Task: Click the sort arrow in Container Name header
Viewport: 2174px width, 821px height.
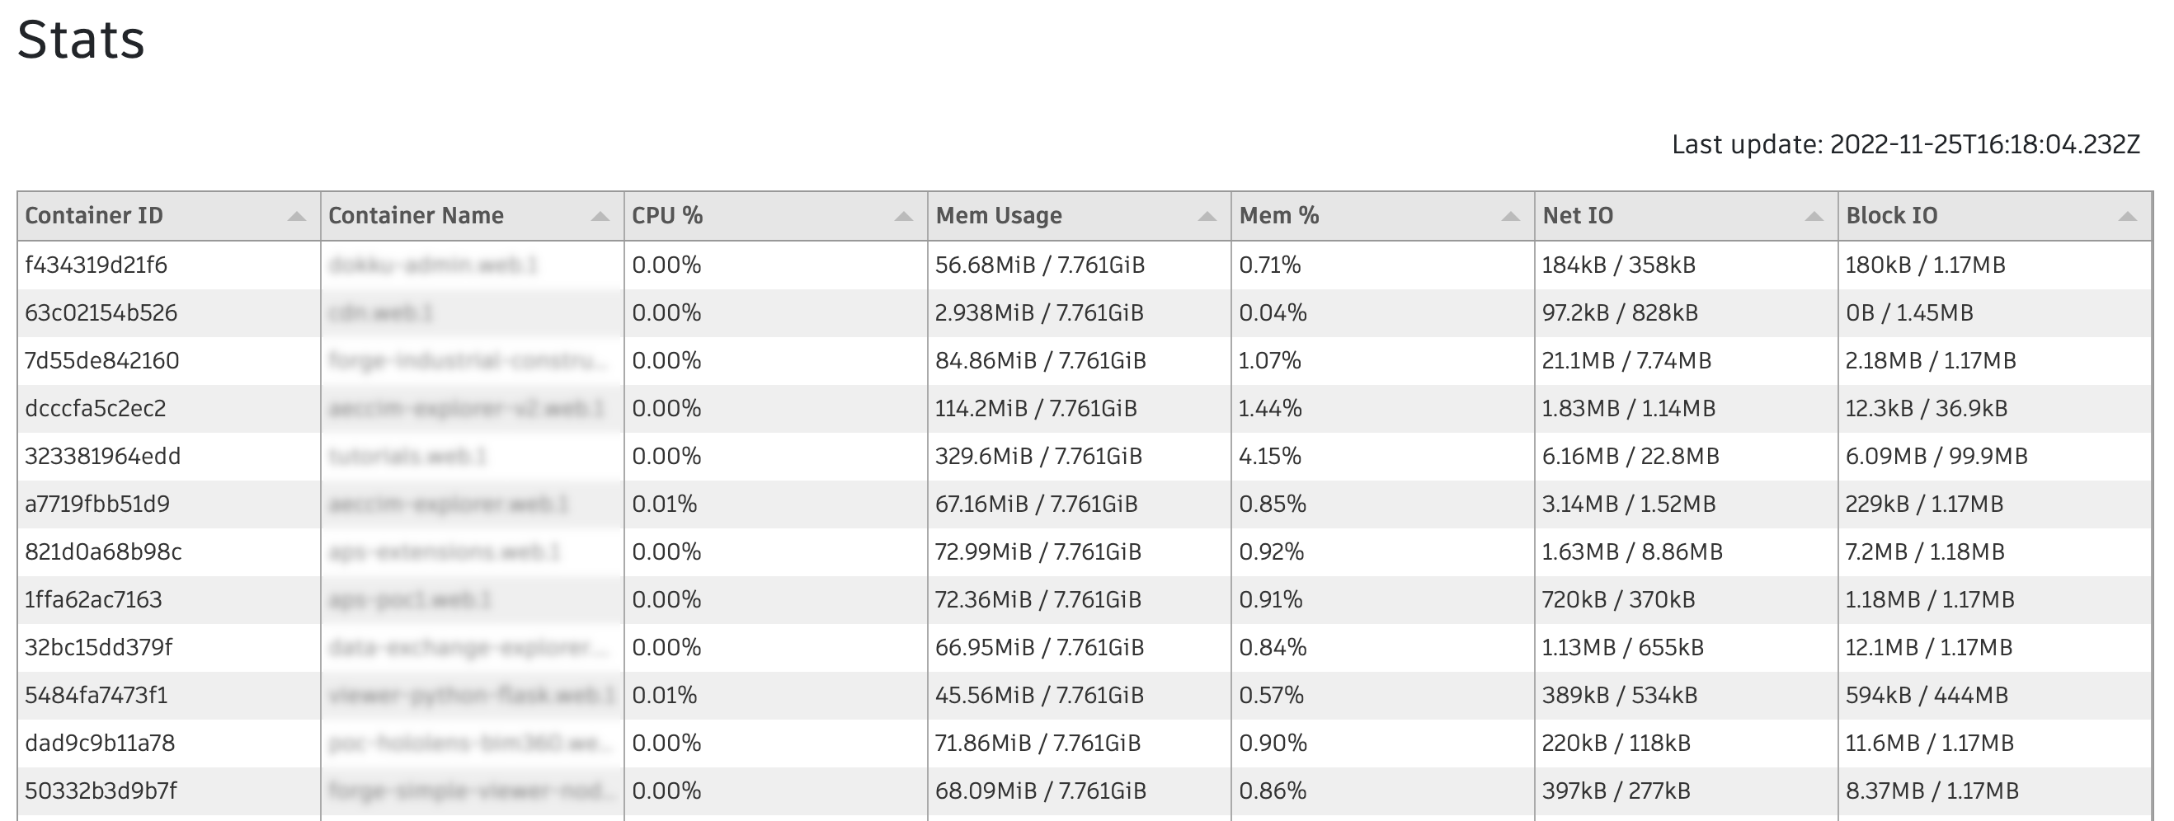Action: click(x=600, y=217)
